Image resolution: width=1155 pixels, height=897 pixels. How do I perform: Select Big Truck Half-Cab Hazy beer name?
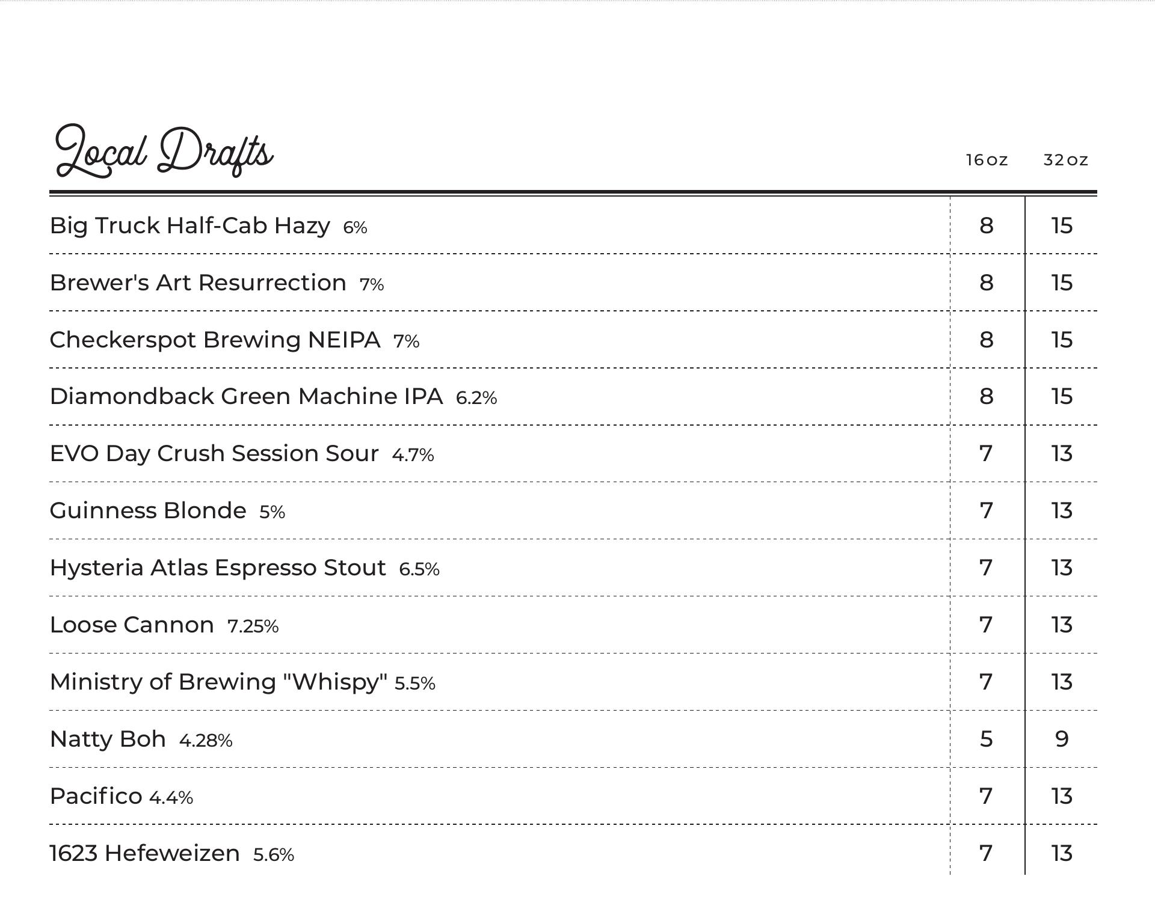click(189, 226)
